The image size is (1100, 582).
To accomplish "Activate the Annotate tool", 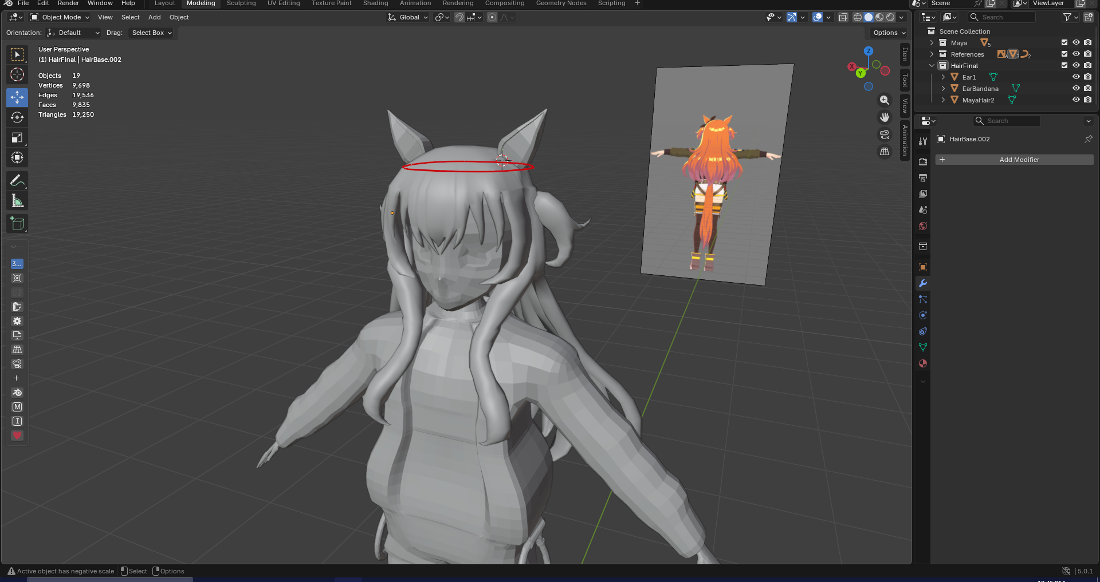I will tap(17, 181).
